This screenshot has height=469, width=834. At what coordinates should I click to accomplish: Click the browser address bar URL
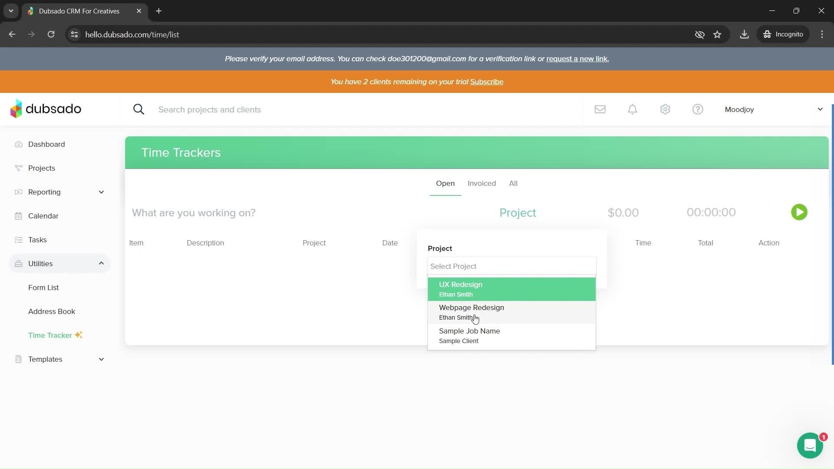132,34
